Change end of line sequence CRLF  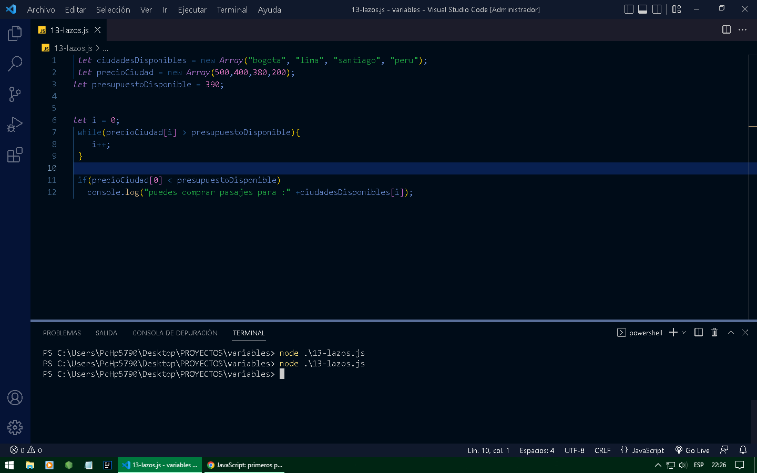pyautogui.click(x=602, y=450)
